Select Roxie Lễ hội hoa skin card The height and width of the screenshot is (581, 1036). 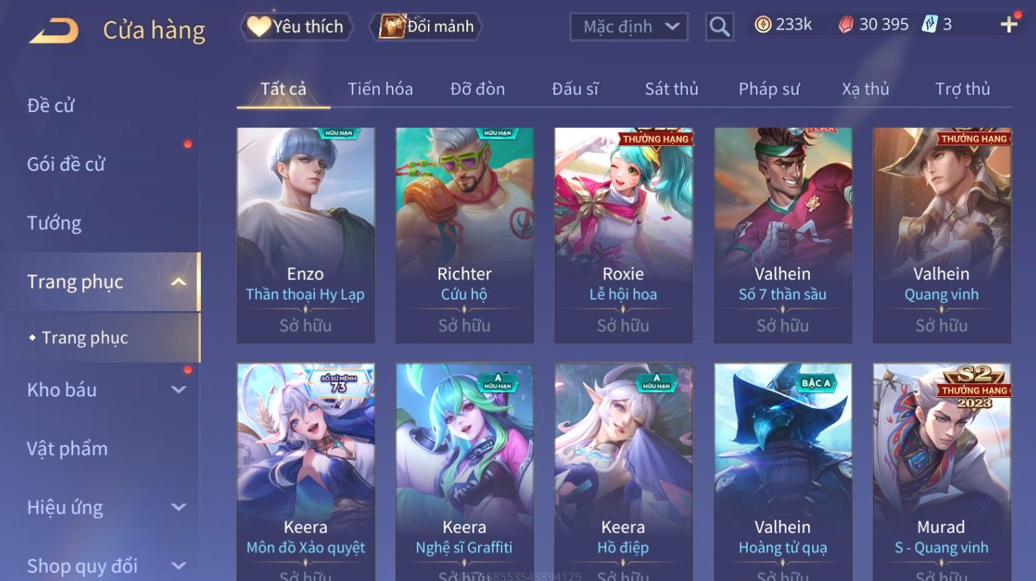pos(623,235)
